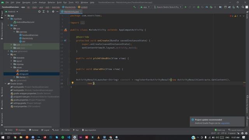Open the Logcat tool window tab

coord(45,130)
